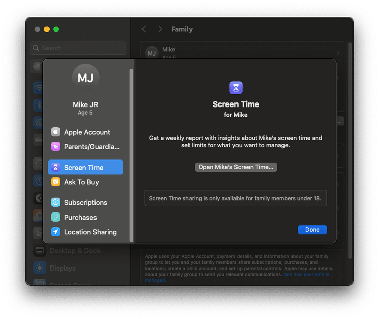Click the Accessibility icon in Settings sidebar
379x319 pixels.
point(39,181)
